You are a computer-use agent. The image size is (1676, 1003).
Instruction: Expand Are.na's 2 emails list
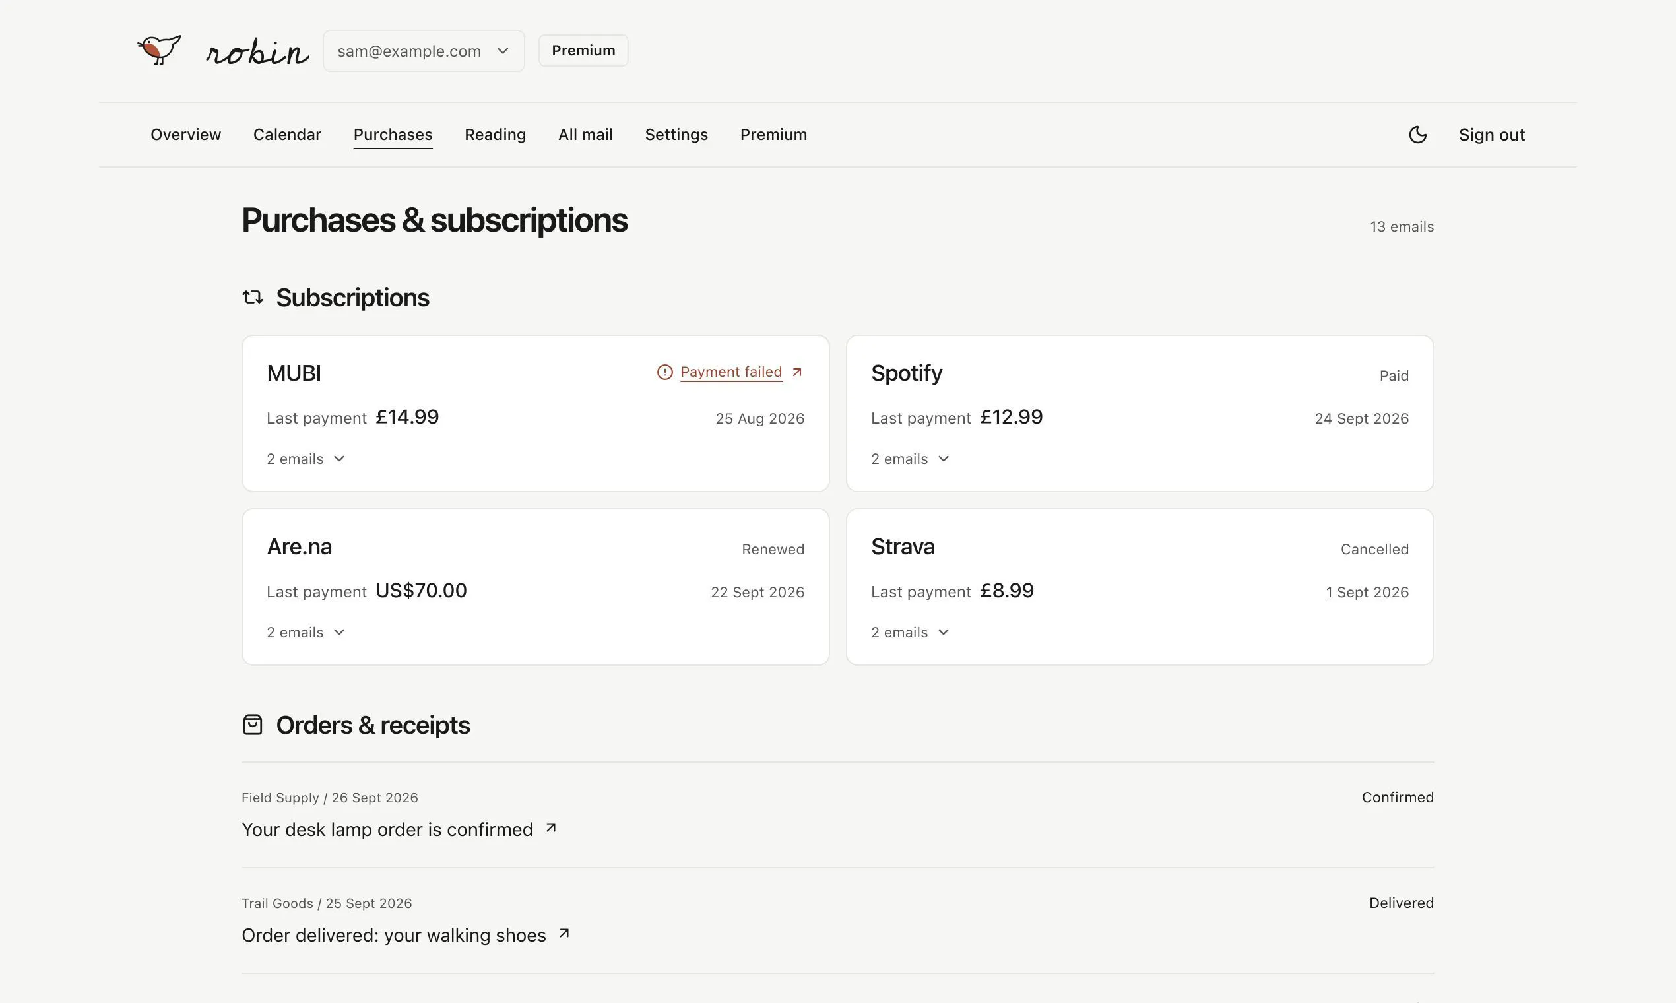click(306, 633)
